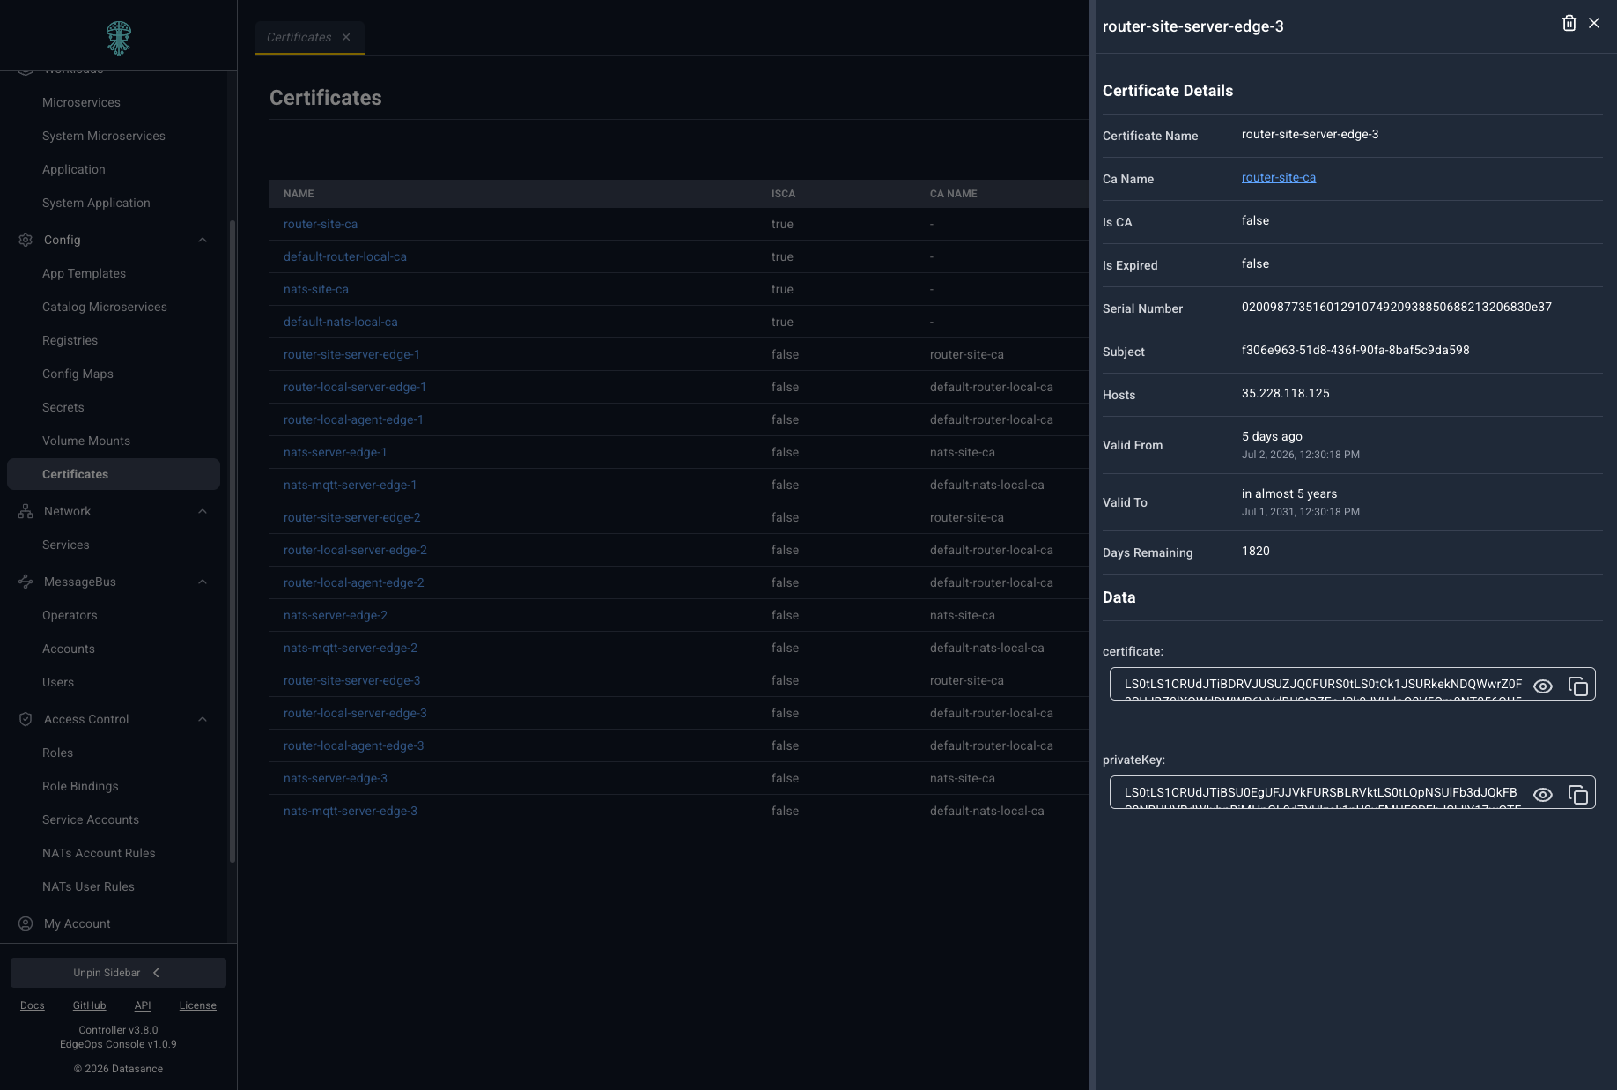Open App Templates in the sidebar

84,273
